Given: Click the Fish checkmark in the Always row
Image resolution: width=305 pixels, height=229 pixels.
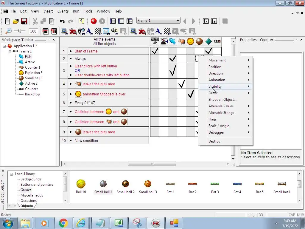Looking at the screenshot, I should pyautogui.click(x=172, y=58).
